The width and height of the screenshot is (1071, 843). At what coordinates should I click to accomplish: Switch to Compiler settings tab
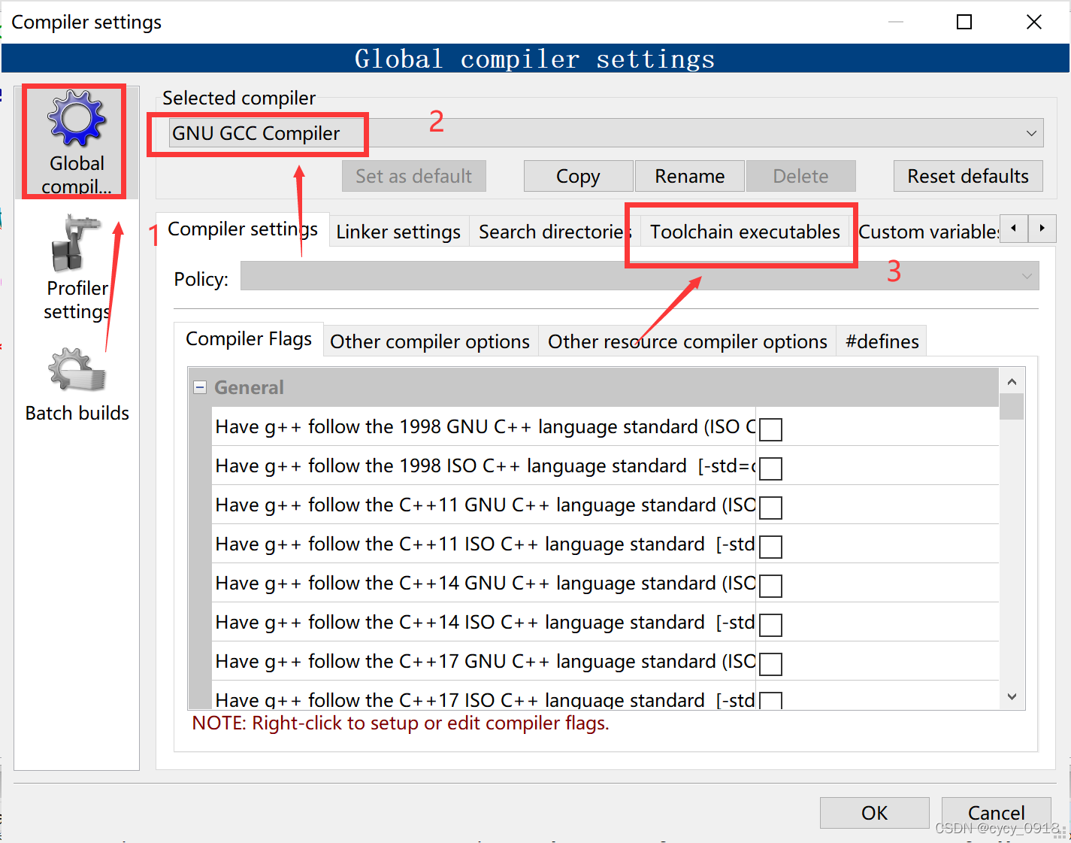[x=243, y=229]
